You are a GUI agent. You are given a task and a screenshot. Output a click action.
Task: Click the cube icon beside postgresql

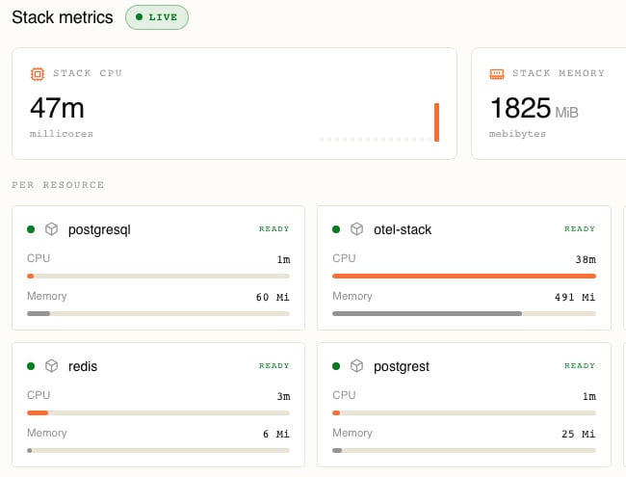point(51,229)
